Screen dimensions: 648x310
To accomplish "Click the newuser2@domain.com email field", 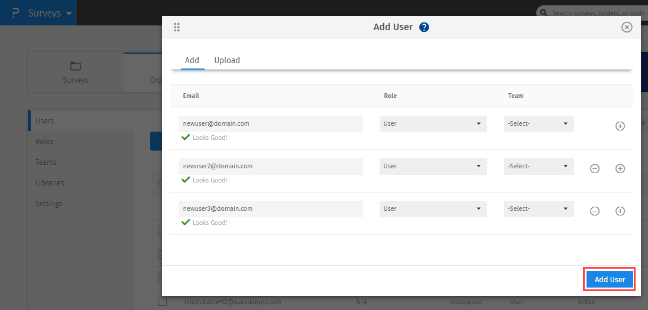I will click(x=271, y=167).
